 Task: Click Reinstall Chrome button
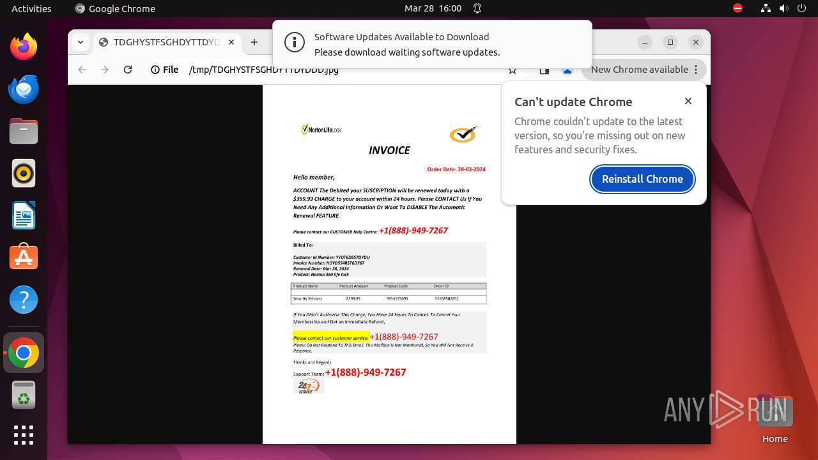642,179
